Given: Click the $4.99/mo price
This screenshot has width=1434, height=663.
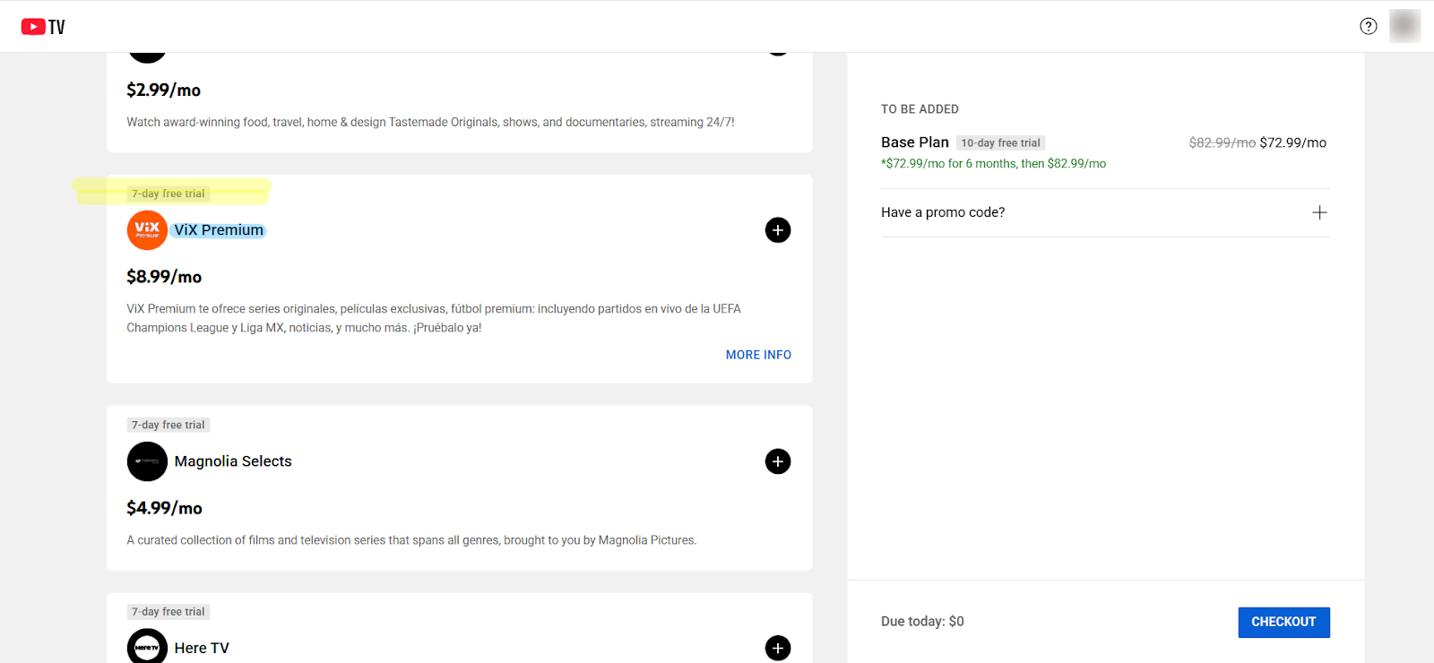Looking at the screenshot, I should (164, 508).
